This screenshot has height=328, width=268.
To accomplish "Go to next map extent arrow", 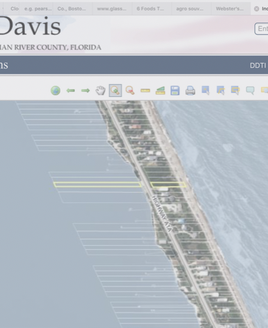I will [85, 91].
